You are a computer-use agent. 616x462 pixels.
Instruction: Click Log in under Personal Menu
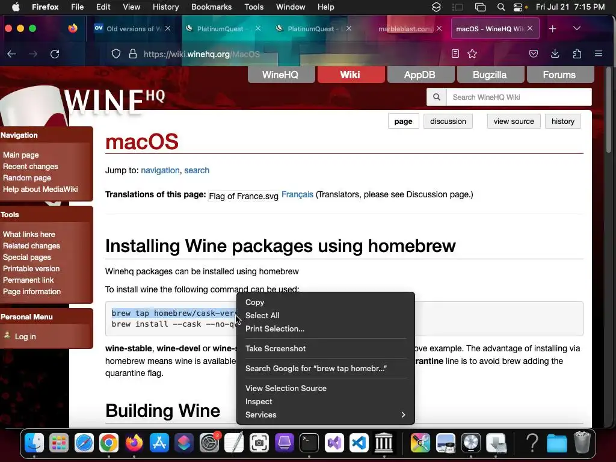[25, 337]
